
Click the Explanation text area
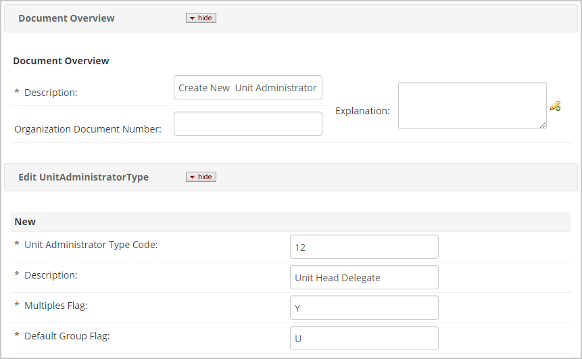[472, 105]
